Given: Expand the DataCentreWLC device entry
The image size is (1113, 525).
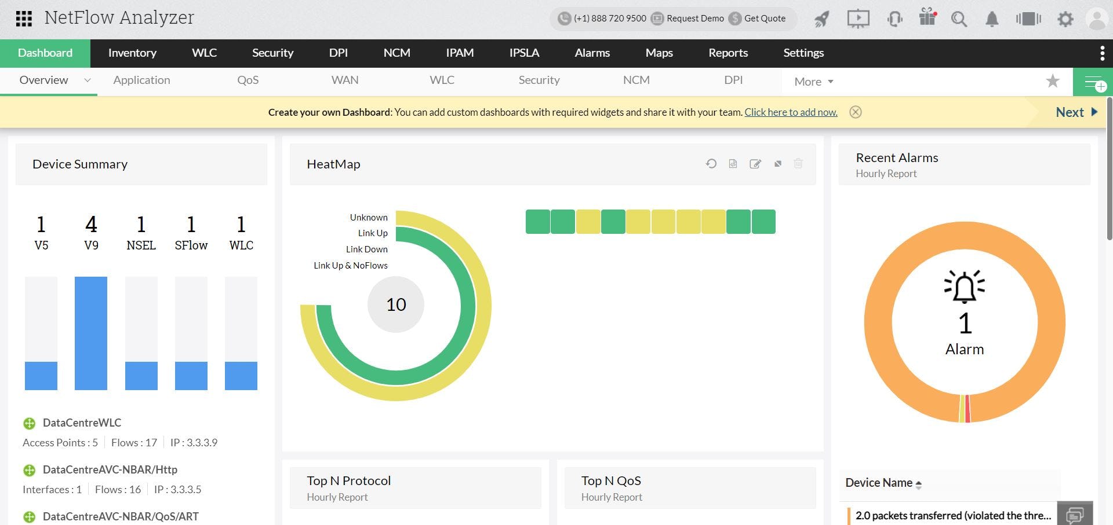Looking at the screenshot, I should click(30, 423).
